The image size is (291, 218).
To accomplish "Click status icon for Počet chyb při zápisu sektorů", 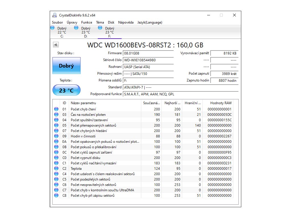I will click(56, 195).
